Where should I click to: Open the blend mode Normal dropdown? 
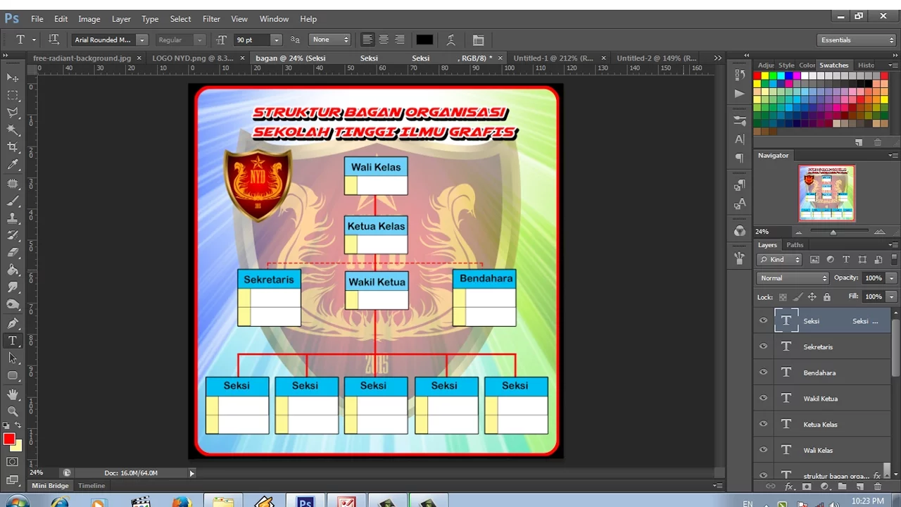click(793, 278)
